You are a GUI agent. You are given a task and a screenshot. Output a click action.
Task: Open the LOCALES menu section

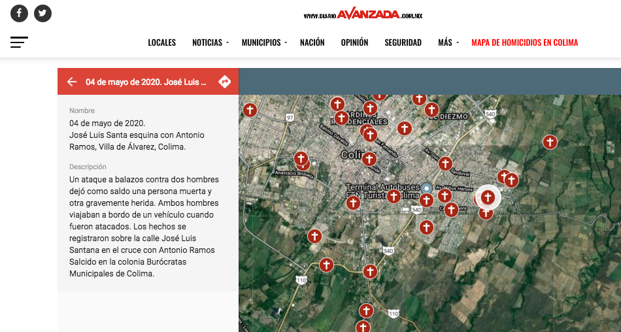click(x=161, y=42)
